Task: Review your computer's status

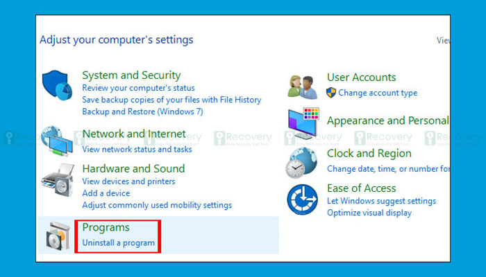Action: [139, 88]
